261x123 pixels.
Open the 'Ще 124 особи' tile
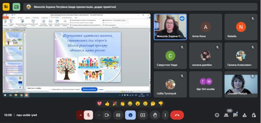[x=206, y=84]
